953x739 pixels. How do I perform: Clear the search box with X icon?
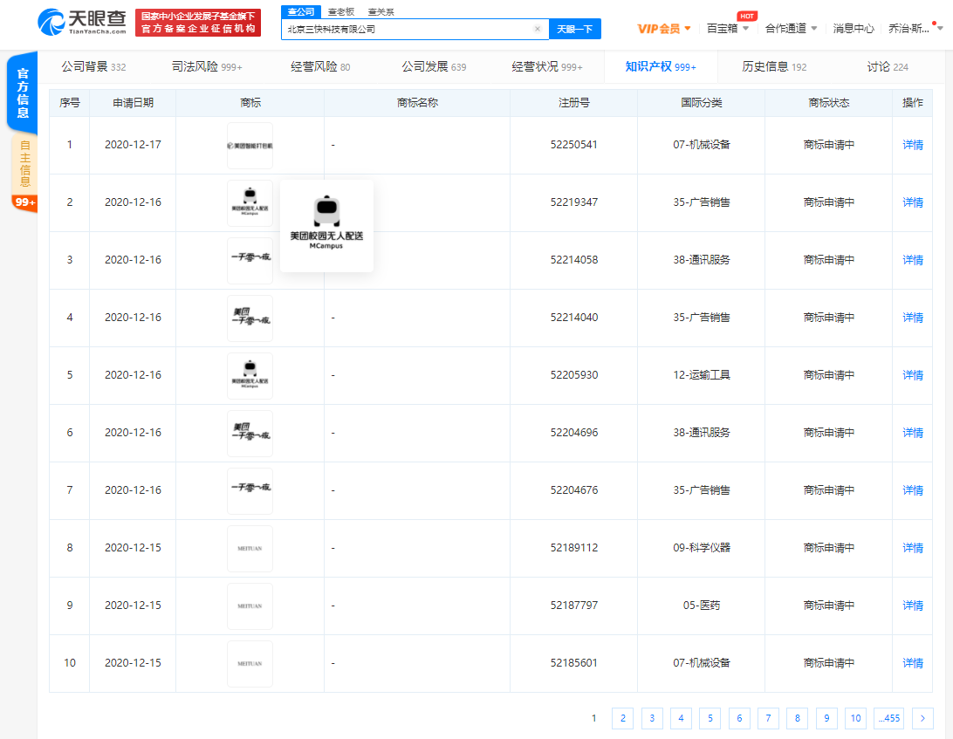538,29
